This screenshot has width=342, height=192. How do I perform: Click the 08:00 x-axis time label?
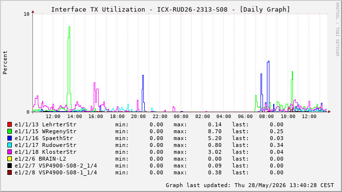[266, 117]
